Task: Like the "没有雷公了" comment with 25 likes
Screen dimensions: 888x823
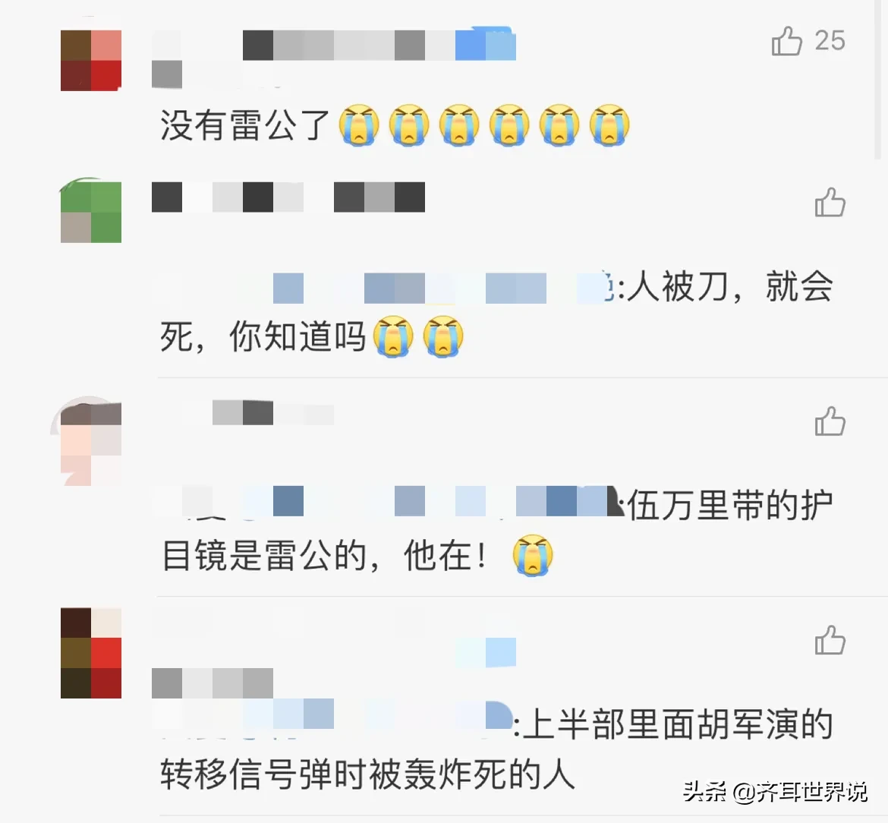Action: click(786, 41)
